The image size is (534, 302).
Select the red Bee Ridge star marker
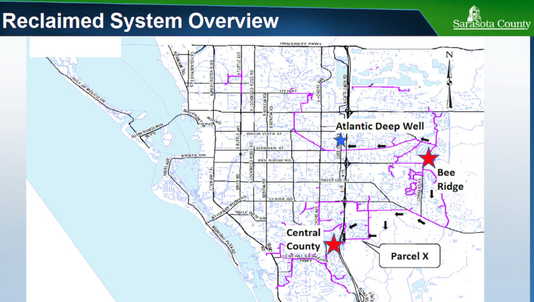tap(428, 159)
